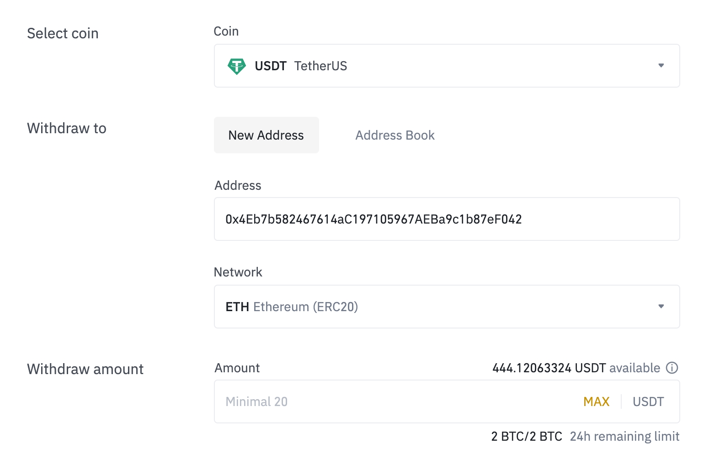This screenshot has height=469, width=725.
Task: Switch to the New Address tab
Action: (x=266, y=135)
